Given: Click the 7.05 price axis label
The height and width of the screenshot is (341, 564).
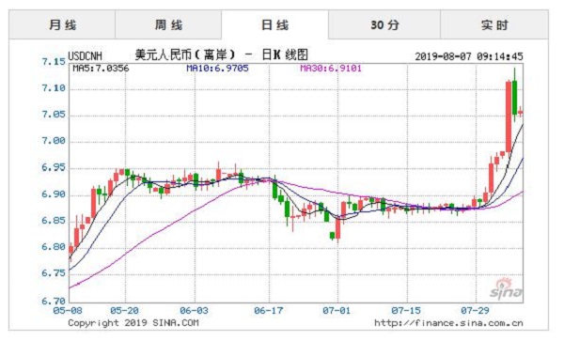Looking at the screenshot, I should tap(54, 115).
